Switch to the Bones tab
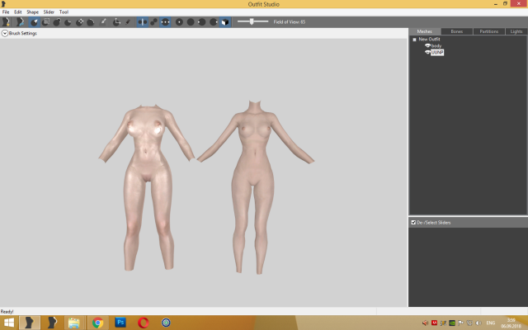The height and width of the screenshot is (330, 528). (x=456, y=31)
